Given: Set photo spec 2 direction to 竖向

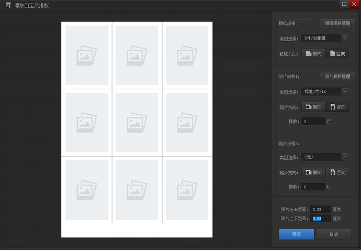Looking at the screenshot, I should click(x=337, y=172).
